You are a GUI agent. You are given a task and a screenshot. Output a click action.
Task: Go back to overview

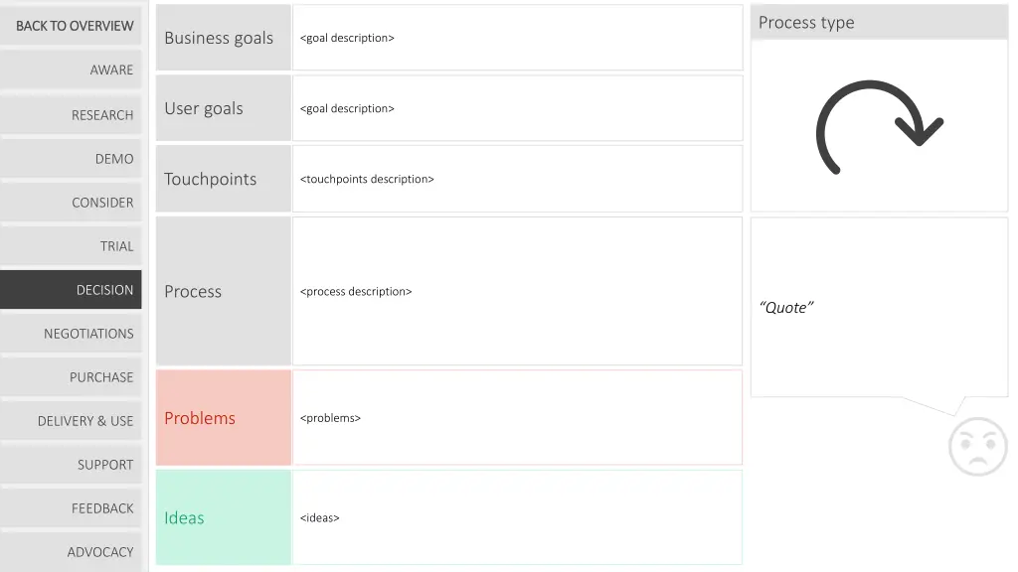coord(71,26)
